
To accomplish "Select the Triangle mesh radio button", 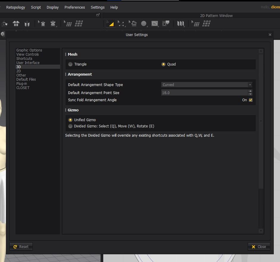I will tap(70, 64).
